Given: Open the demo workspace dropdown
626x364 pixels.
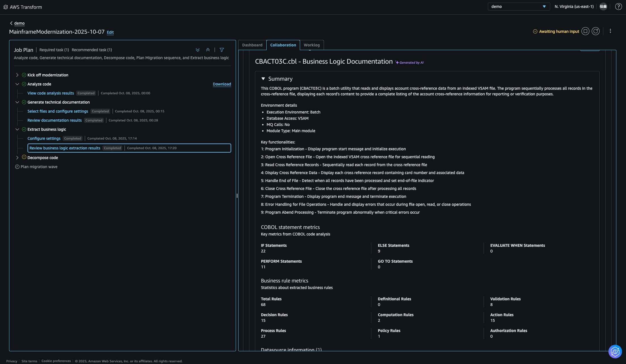Looking at the screenshot, I should pos(518,7).
